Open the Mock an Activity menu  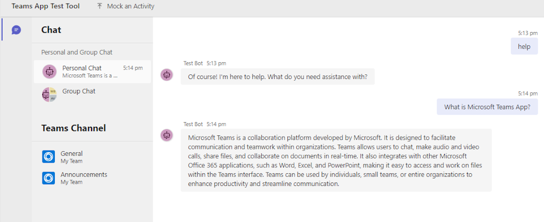pos(125,6)
